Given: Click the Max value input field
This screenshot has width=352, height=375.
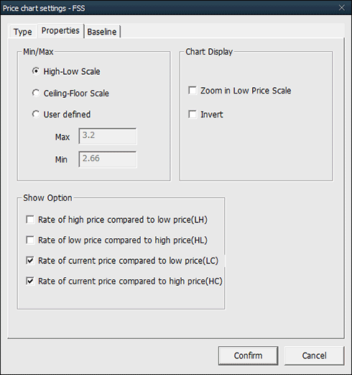Looking at the screenshot, I should coord(108,136).
